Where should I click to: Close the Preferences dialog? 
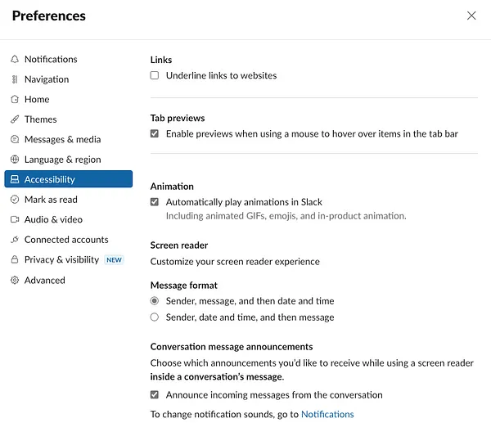point(471,16)
